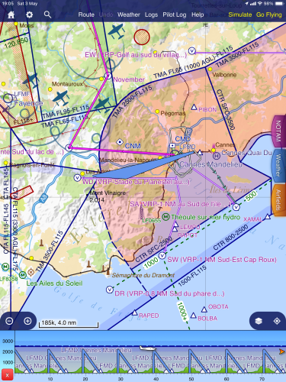Viewport: 286px width, 382px height.
Task: Tap the November waypoint marker
Action: [x=108, y=76]
